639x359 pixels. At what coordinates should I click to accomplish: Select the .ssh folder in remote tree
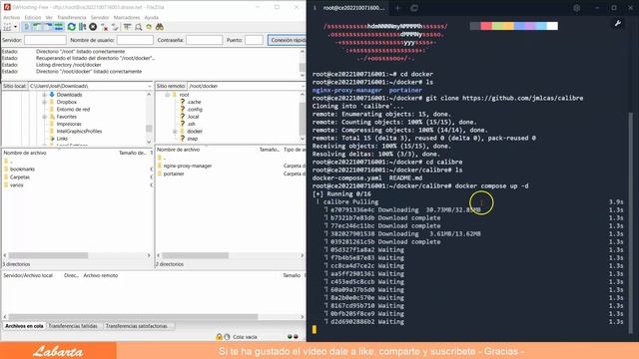coord(191,124)
